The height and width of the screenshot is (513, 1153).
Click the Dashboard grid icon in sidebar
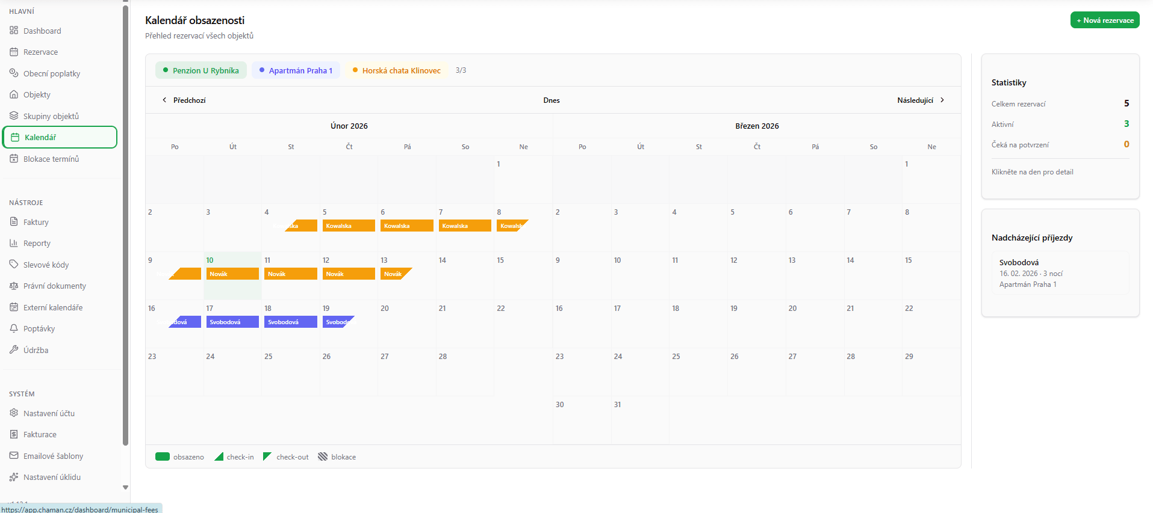pyautogui.click(x=14, y=31)
